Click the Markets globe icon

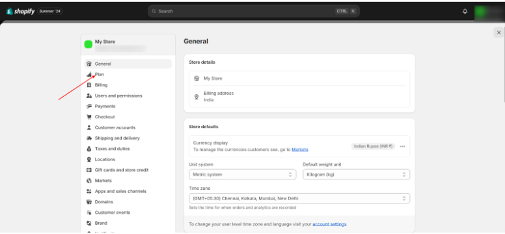pyautogui.click(x=89, y=181)
